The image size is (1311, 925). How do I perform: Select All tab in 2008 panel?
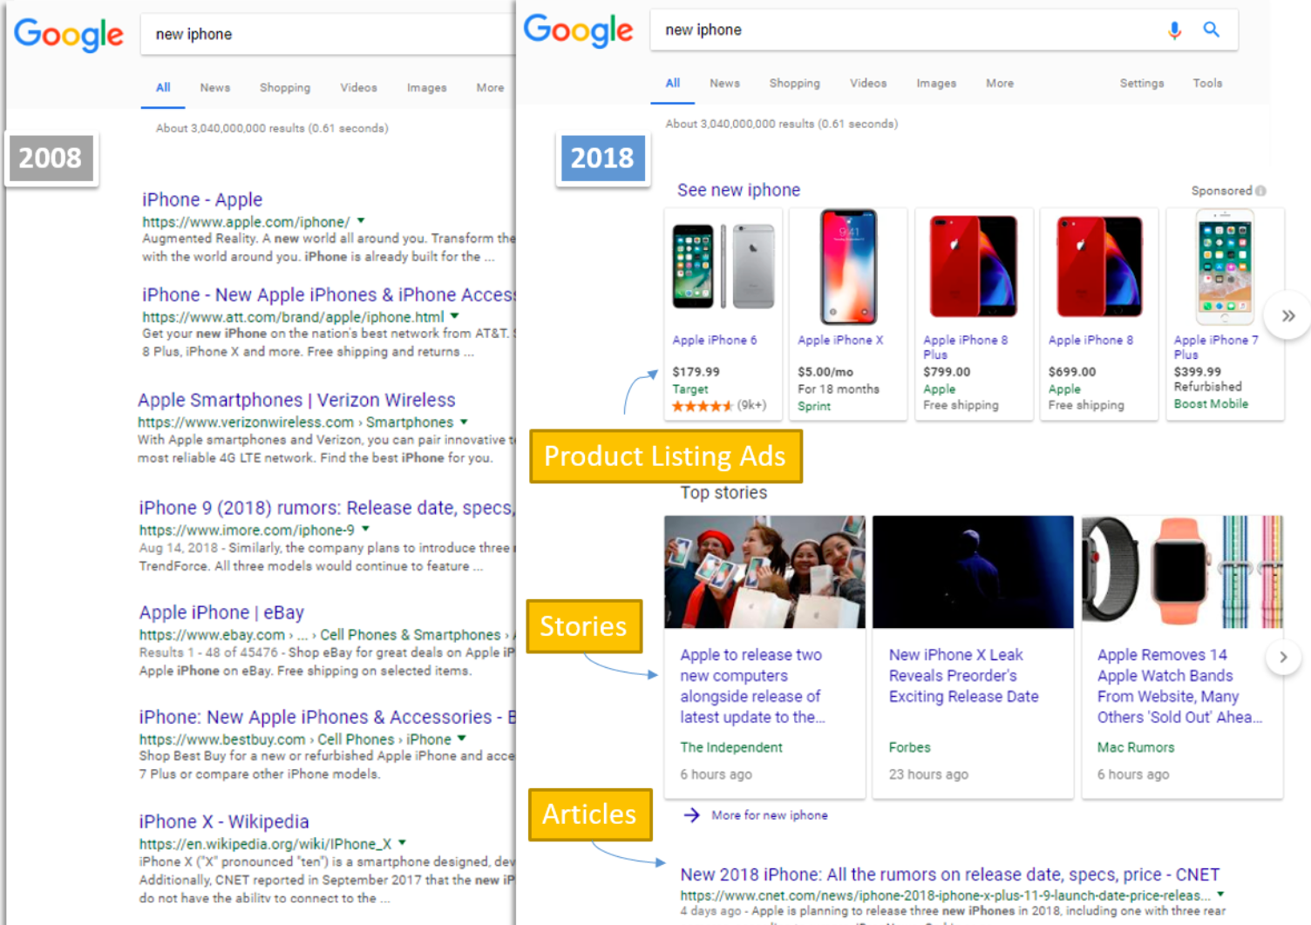(163, 88)
